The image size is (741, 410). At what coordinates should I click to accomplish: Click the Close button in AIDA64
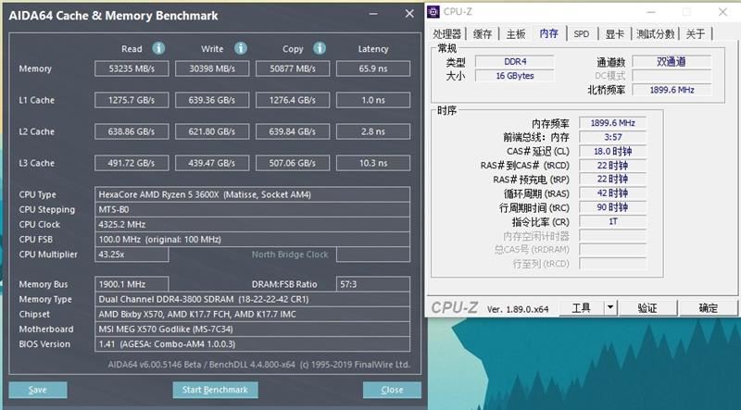[x=392, y=390]
